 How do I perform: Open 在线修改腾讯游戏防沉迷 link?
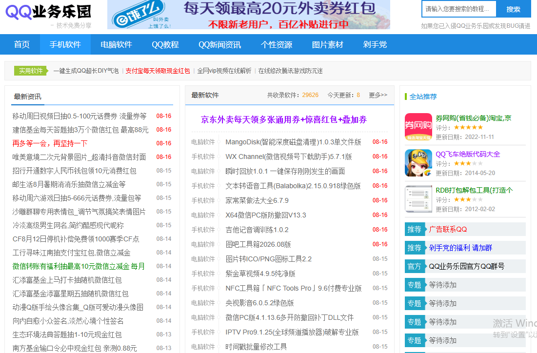click(x=290, y=71)
